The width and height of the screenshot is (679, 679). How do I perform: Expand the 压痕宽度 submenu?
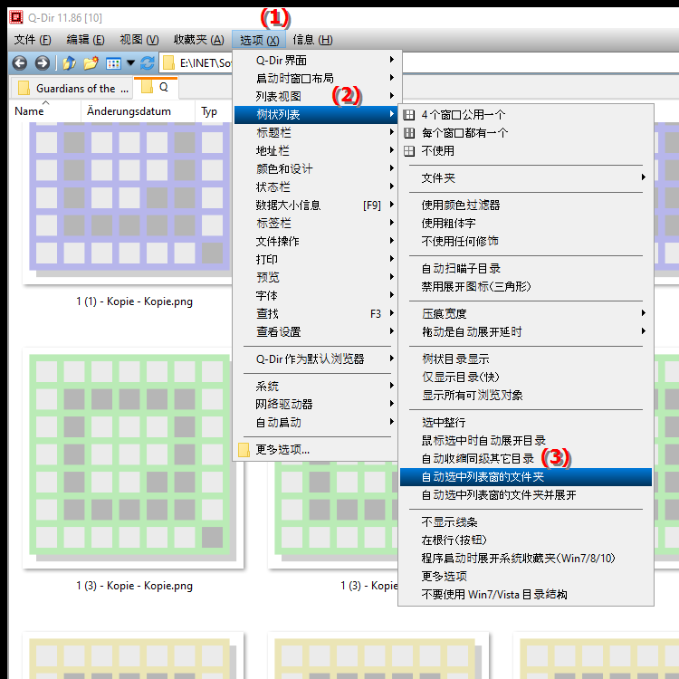525,314
